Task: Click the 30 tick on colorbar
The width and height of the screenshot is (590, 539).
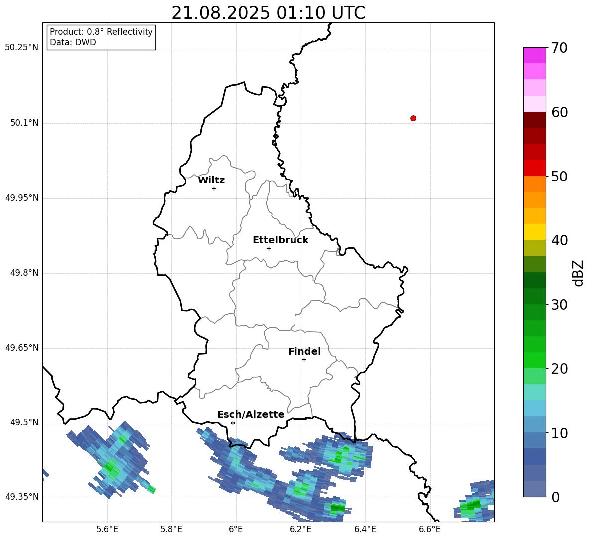Action: 559,305
